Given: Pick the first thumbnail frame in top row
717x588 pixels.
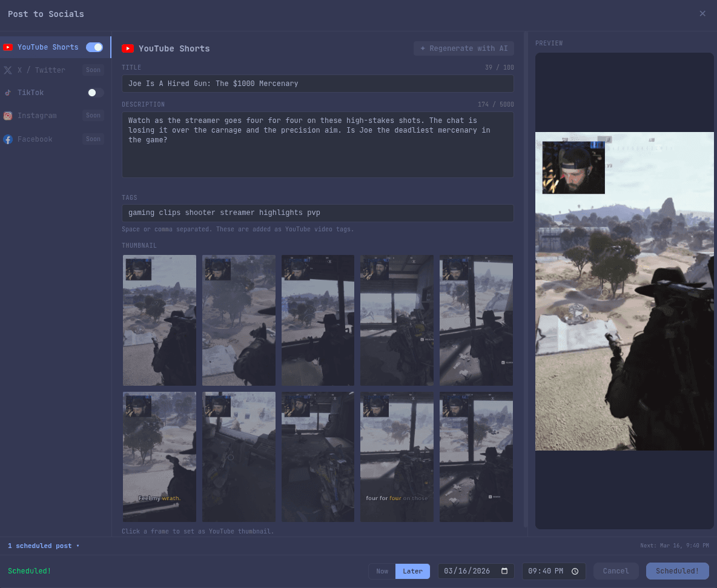Looking at the screenshot, I should 159,320.
